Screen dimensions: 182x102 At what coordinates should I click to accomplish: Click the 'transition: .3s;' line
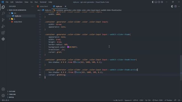point(57,50)
